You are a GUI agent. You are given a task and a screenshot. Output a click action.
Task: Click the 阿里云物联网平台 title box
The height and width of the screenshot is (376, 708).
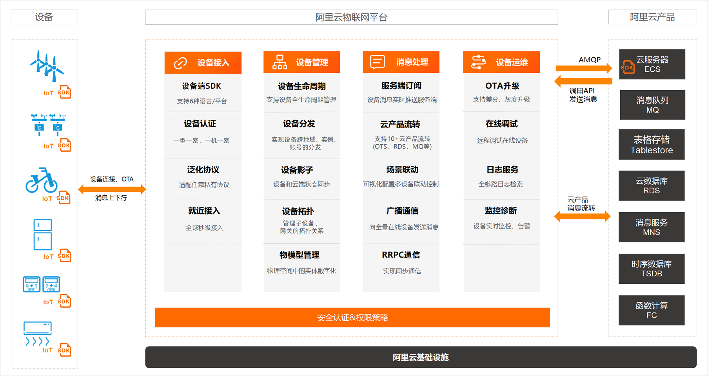coord(351,17)
